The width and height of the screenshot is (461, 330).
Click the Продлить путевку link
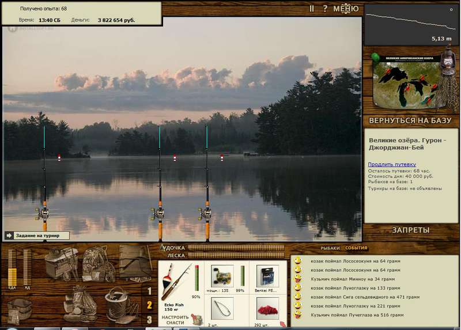(392, 165)
